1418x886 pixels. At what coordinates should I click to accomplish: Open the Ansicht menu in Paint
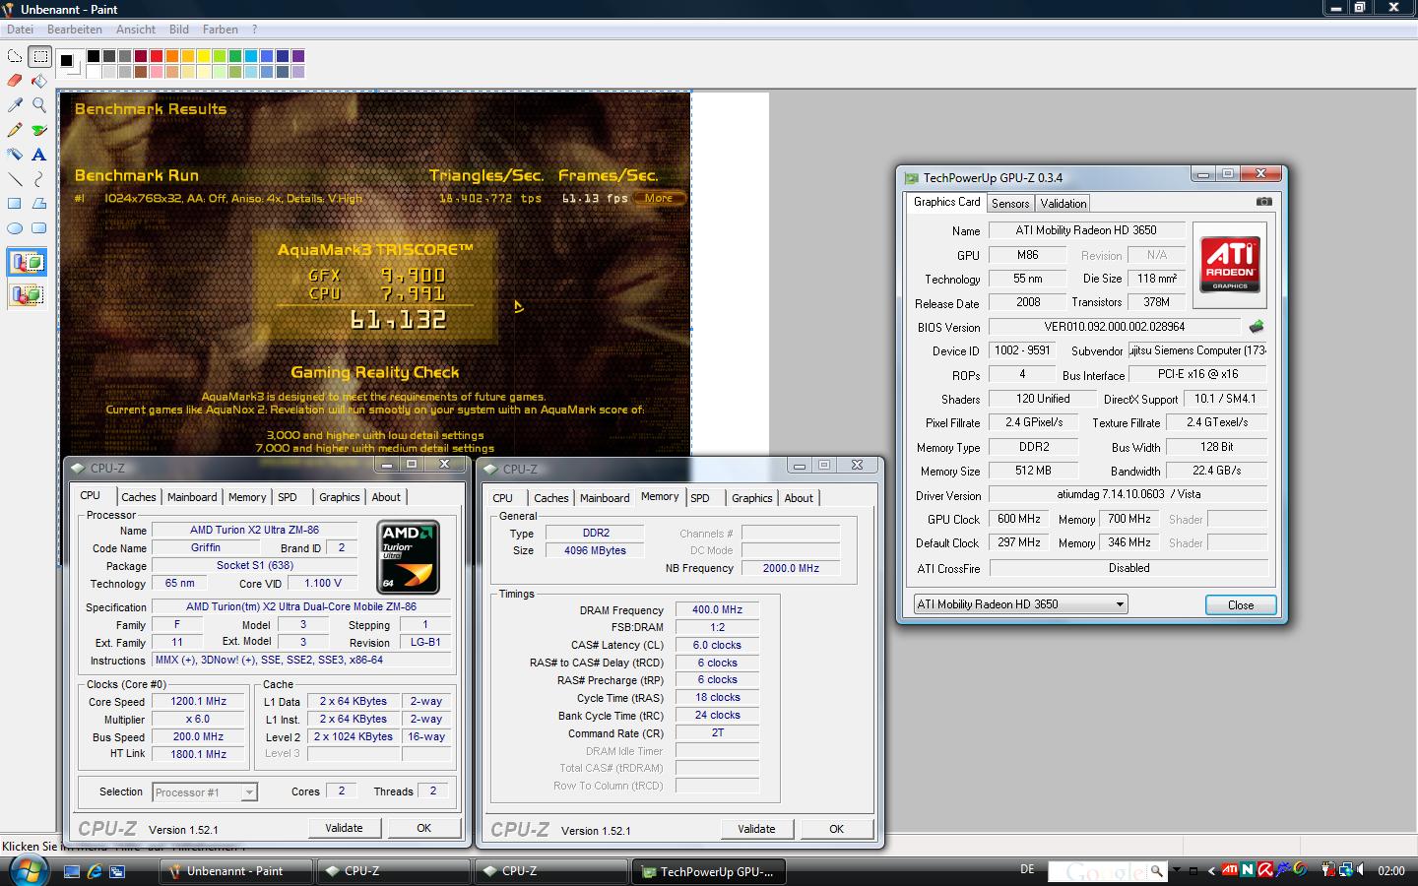point(136,30)
